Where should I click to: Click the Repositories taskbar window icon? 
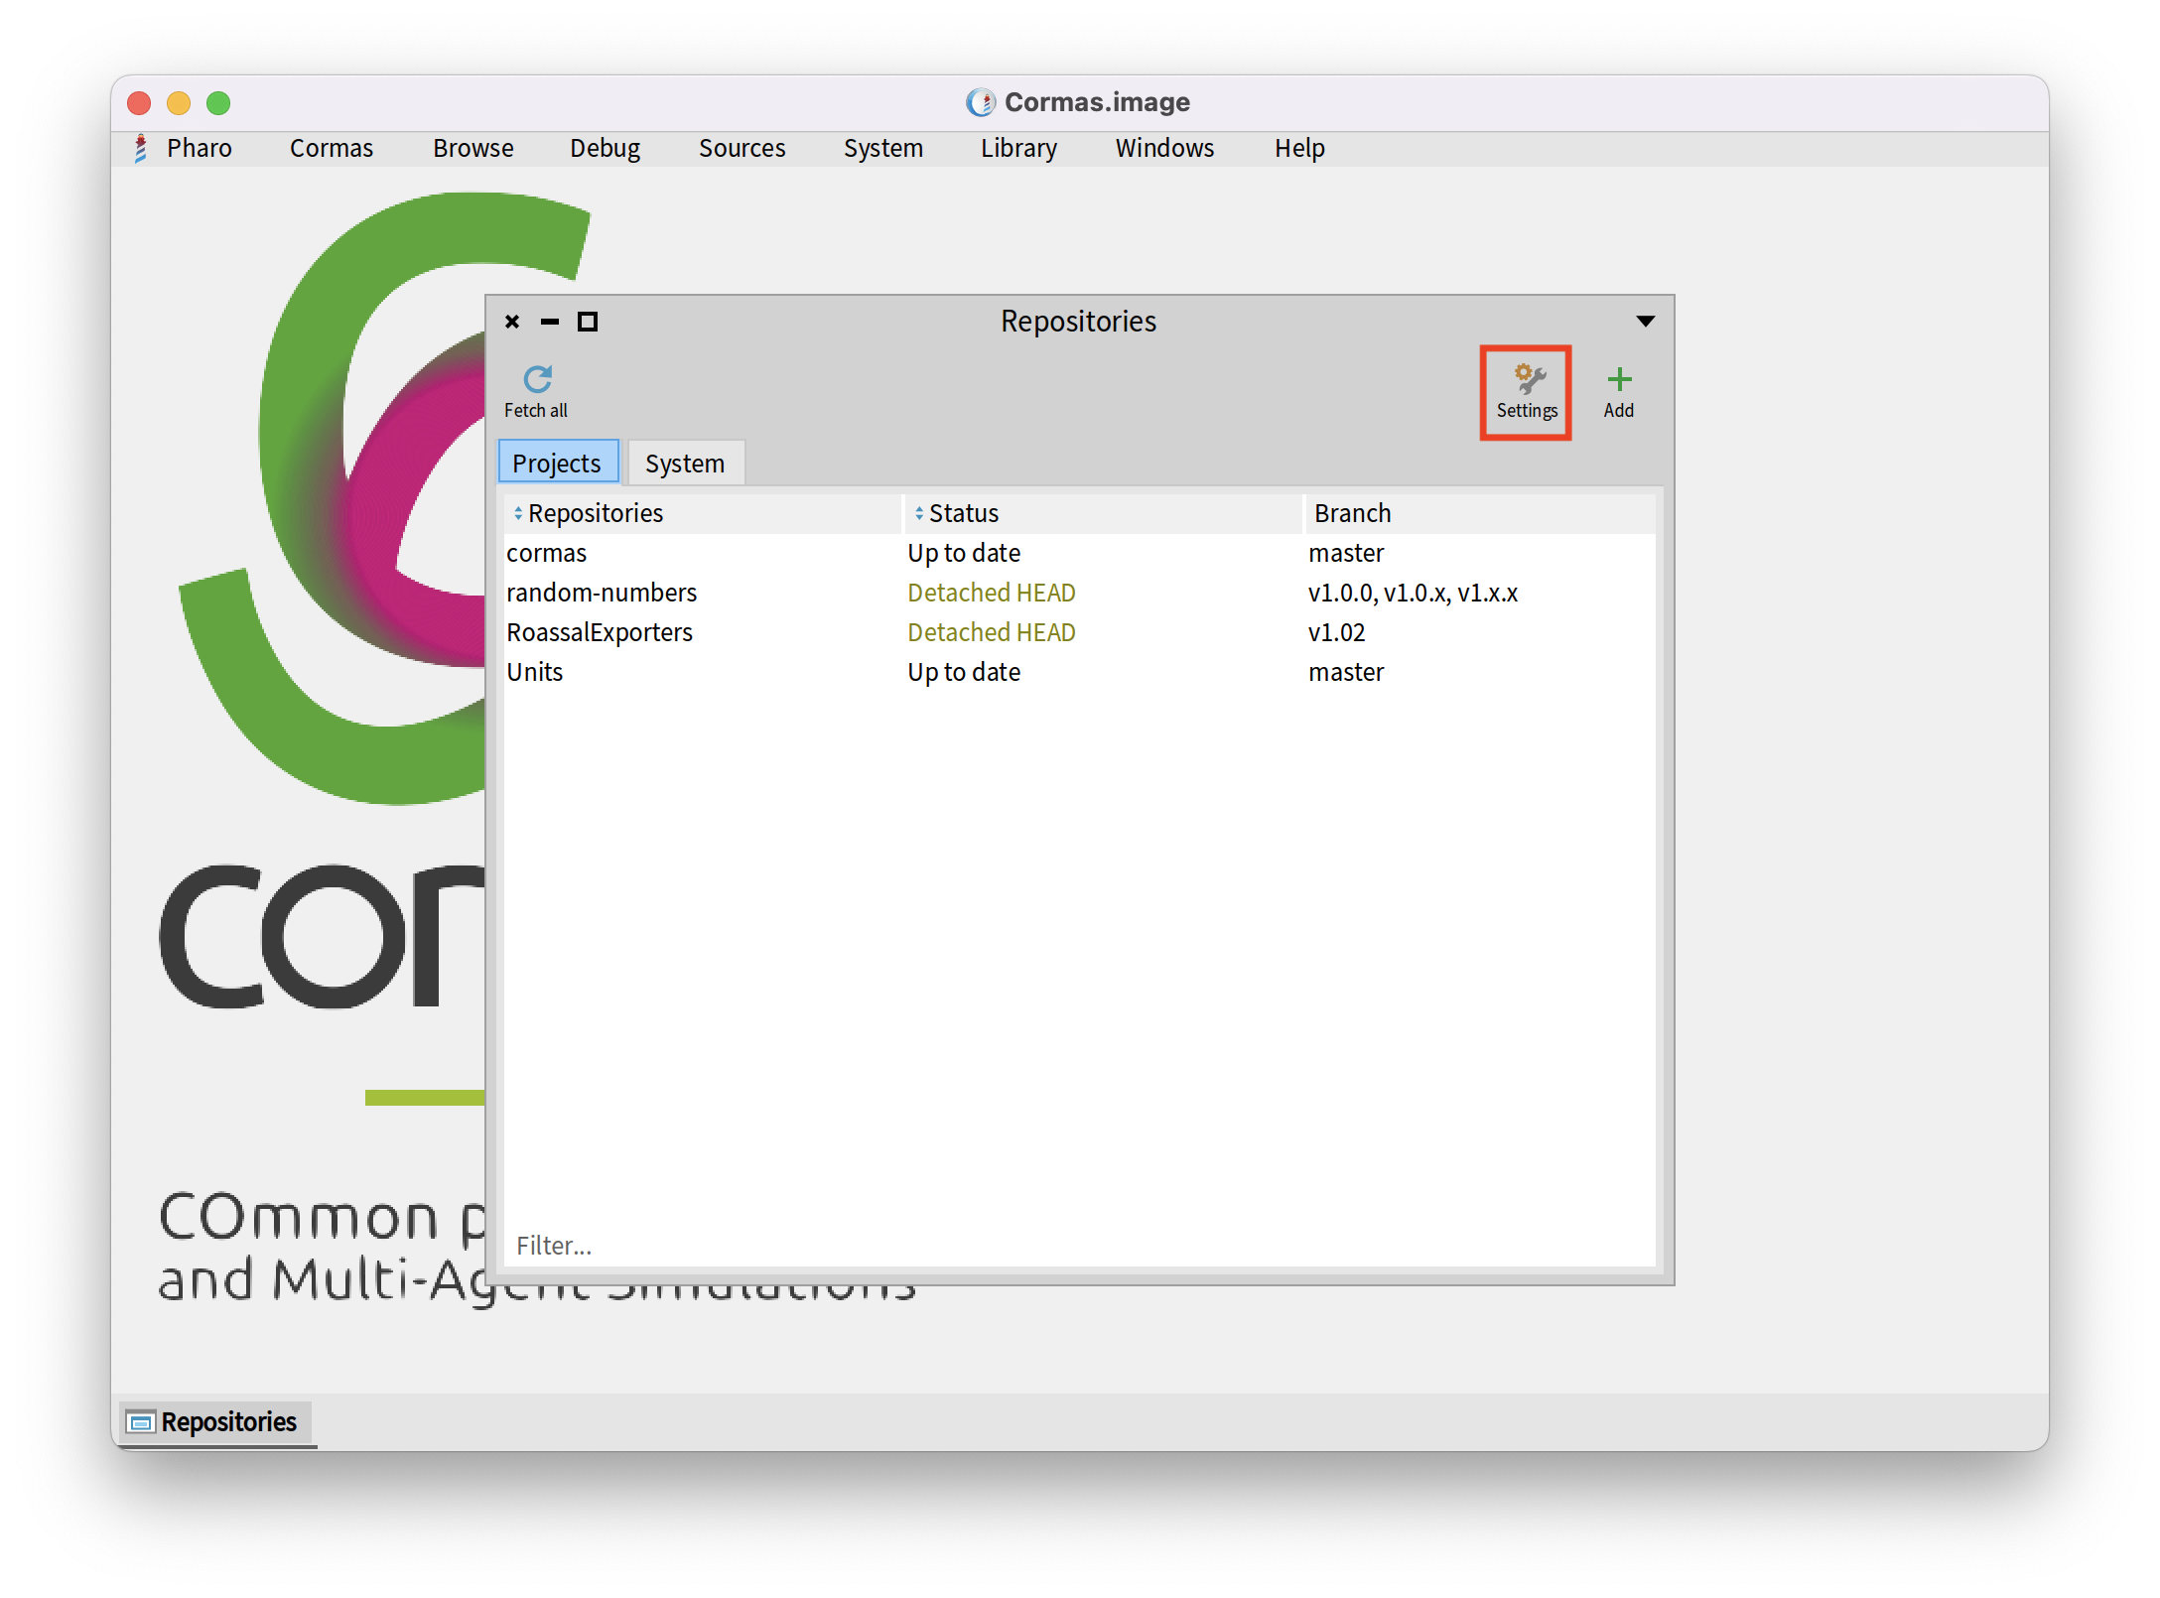(x=141, y=1422)
